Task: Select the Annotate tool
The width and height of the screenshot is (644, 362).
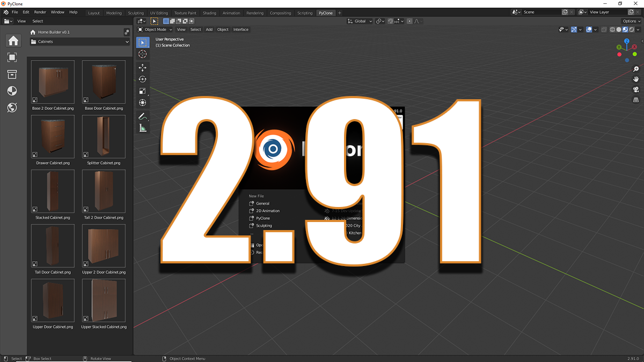Action: coord(143,116)
